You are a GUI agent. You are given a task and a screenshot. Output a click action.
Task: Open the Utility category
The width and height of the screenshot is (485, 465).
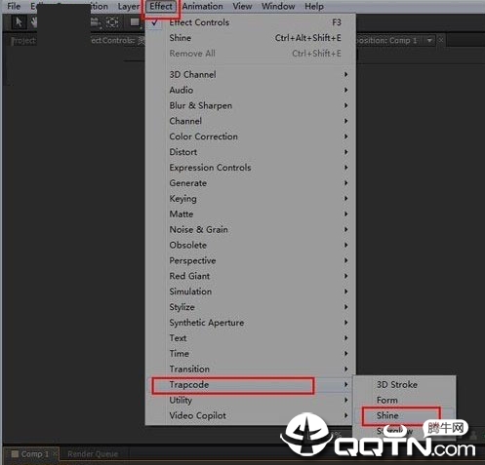coord(251,401)
